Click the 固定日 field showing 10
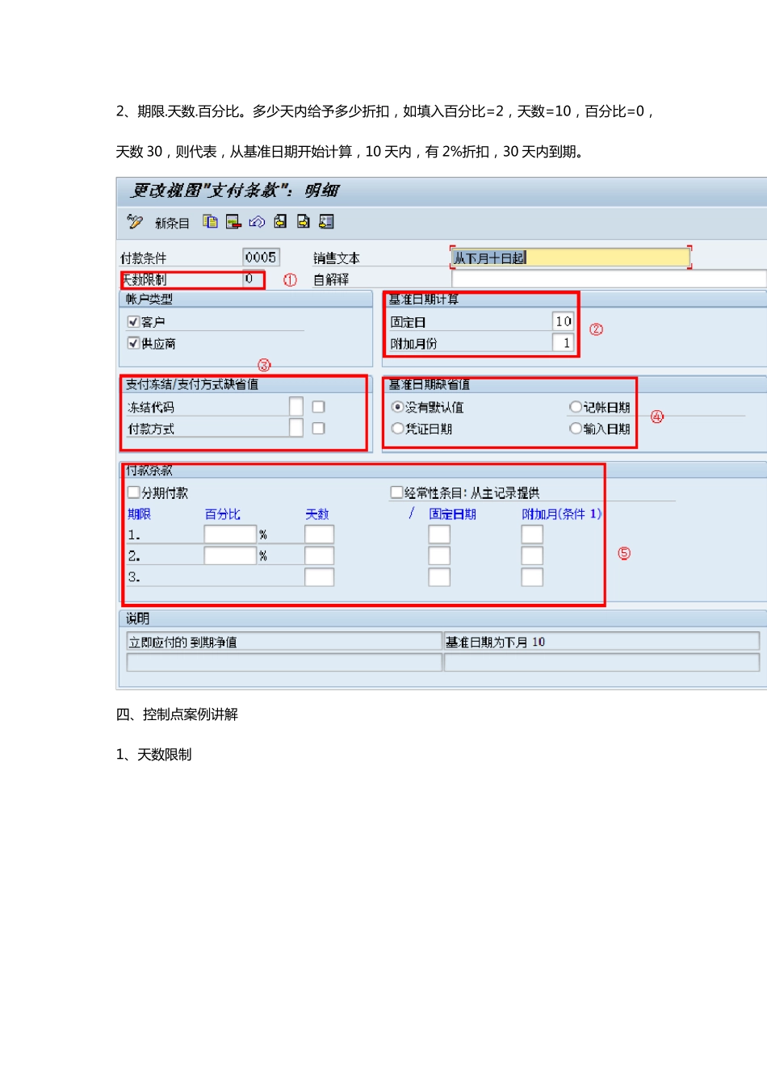The width and height of the screenshot is (767, 1085). (563, 321)
